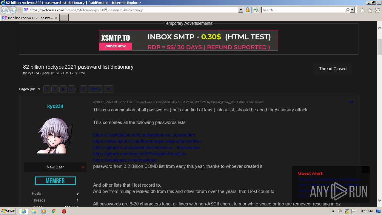This screenshot has width=382, height=215.
Task: Open the danielmiessler SecLists Passwords link
Action: click(147, 148)
